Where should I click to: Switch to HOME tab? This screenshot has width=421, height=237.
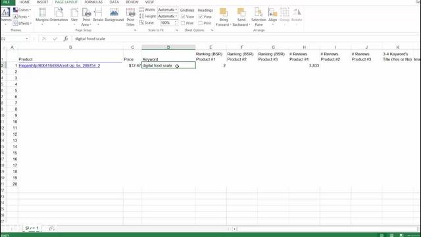pos(24,2)
